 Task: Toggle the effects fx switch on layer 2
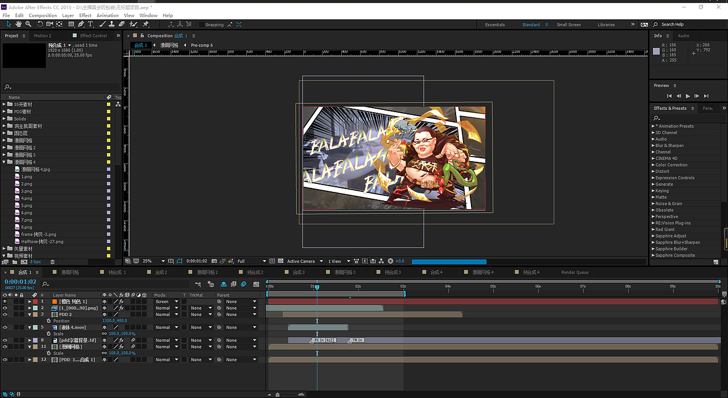click(121, 308)
